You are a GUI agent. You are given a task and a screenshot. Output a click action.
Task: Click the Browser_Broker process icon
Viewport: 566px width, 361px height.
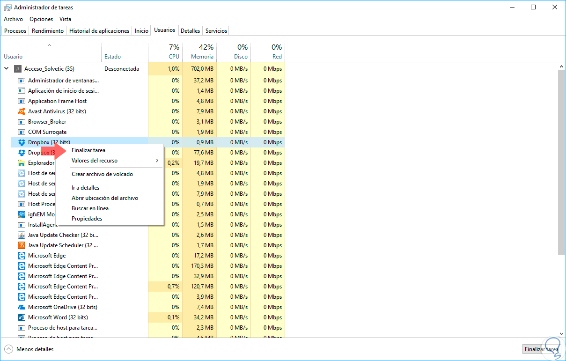(x=21, y=122)
